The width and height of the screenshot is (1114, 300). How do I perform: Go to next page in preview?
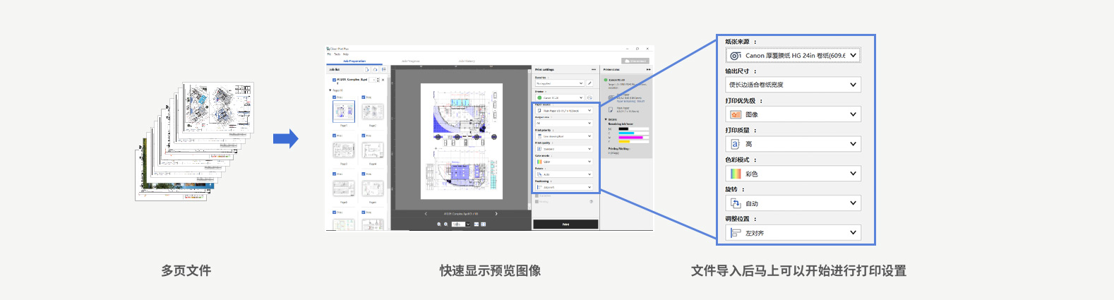pyautogui.click(x=496, y=213)
